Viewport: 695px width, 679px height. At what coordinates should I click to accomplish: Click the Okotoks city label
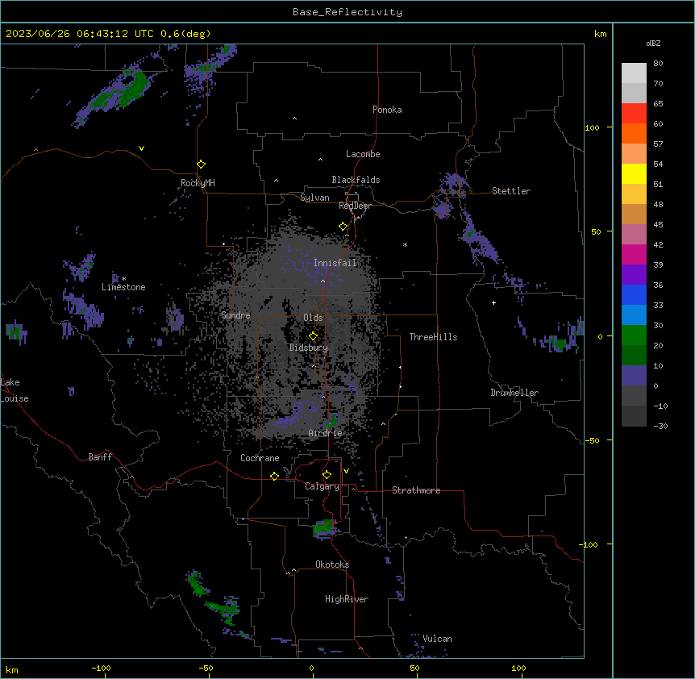click(332, 564)
